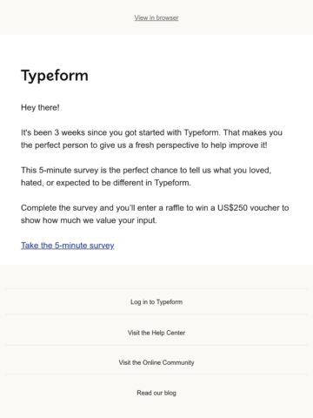The height and width of the screenshot is (418, 313).
Task: Select the Hey there! greeting line
Action: pos(40,108)
